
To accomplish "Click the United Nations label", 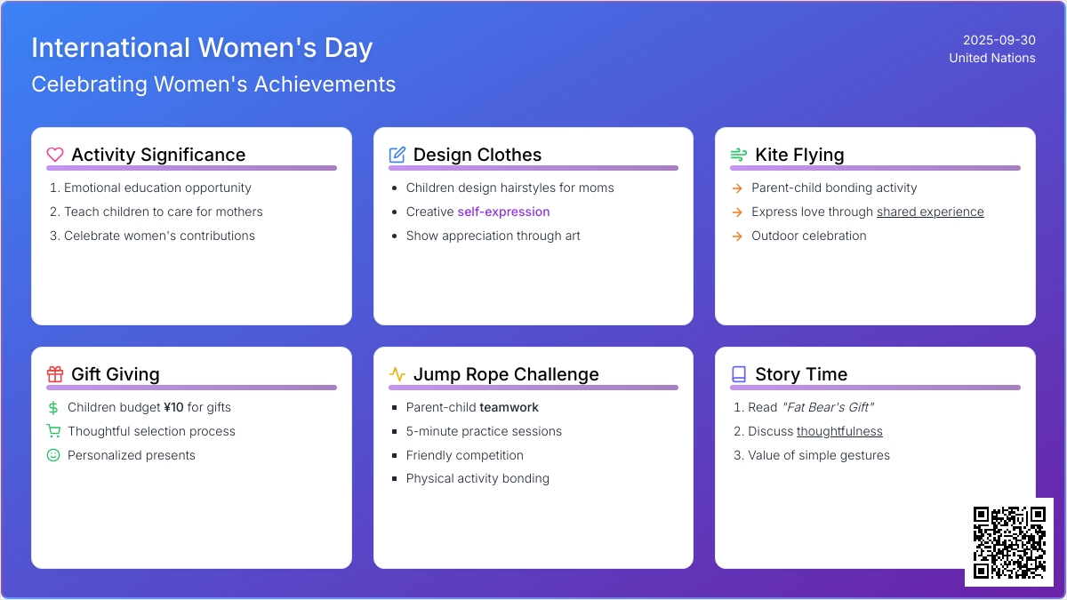I will [991, 58].
